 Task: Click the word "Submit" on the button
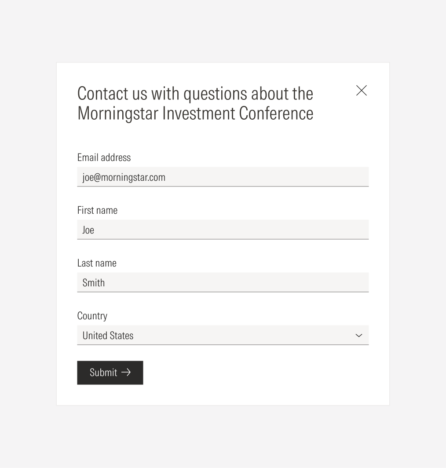103,373
